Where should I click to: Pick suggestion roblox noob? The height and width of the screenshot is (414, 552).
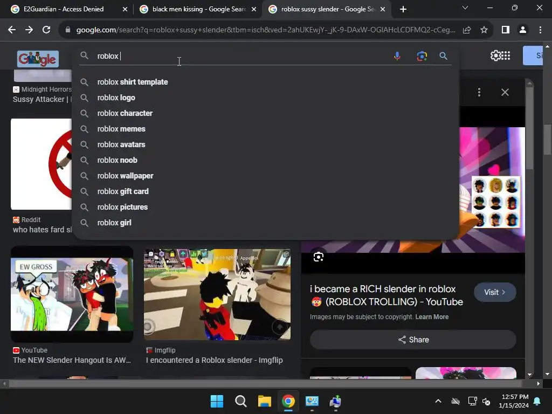click(266, 160)
